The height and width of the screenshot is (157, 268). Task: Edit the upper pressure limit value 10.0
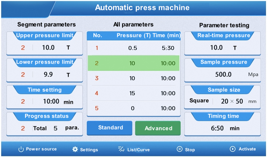49,48
